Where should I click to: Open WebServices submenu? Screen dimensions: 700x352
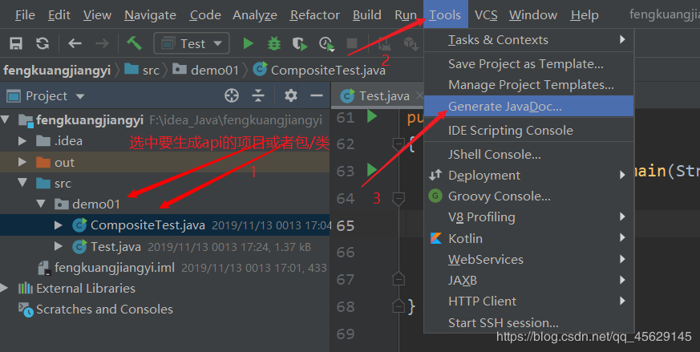click(528, 260)
